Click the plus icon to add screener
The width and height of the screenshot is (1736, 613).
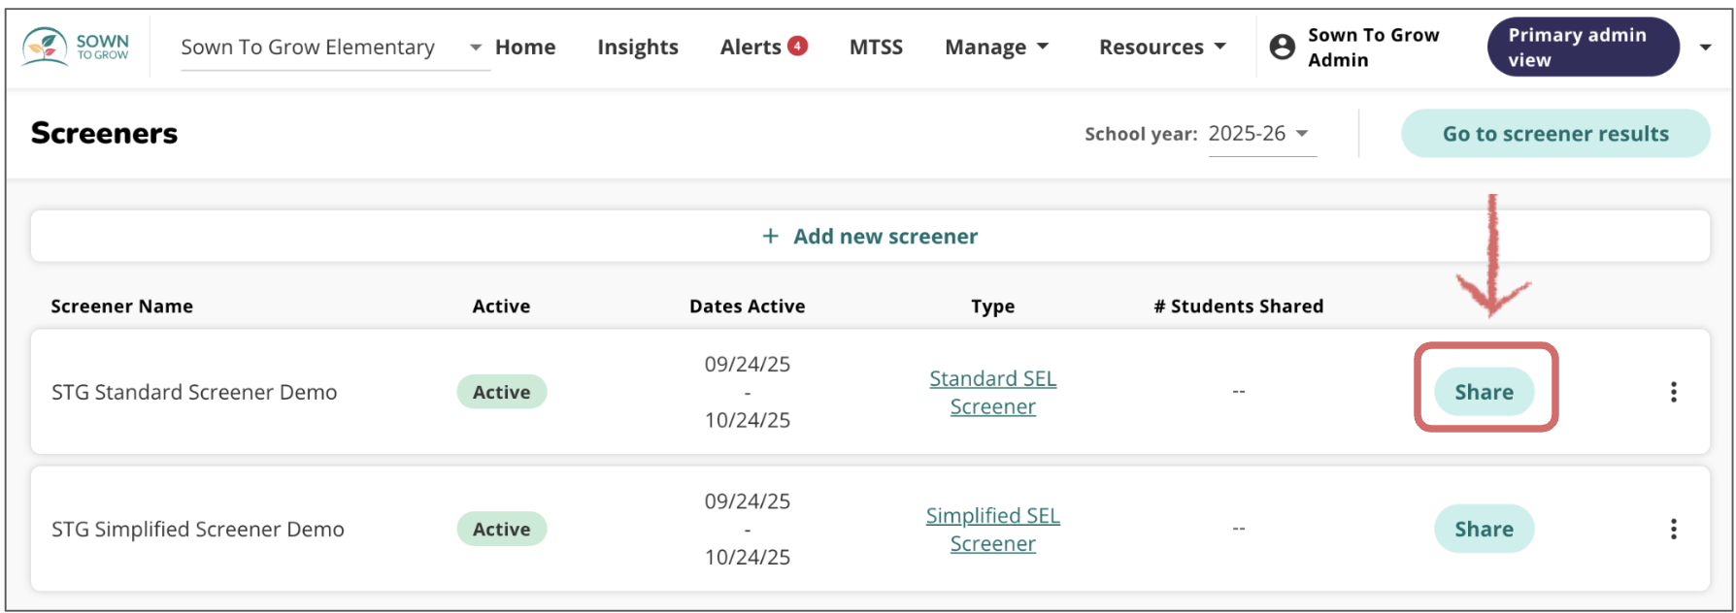[x=770, y=236]
